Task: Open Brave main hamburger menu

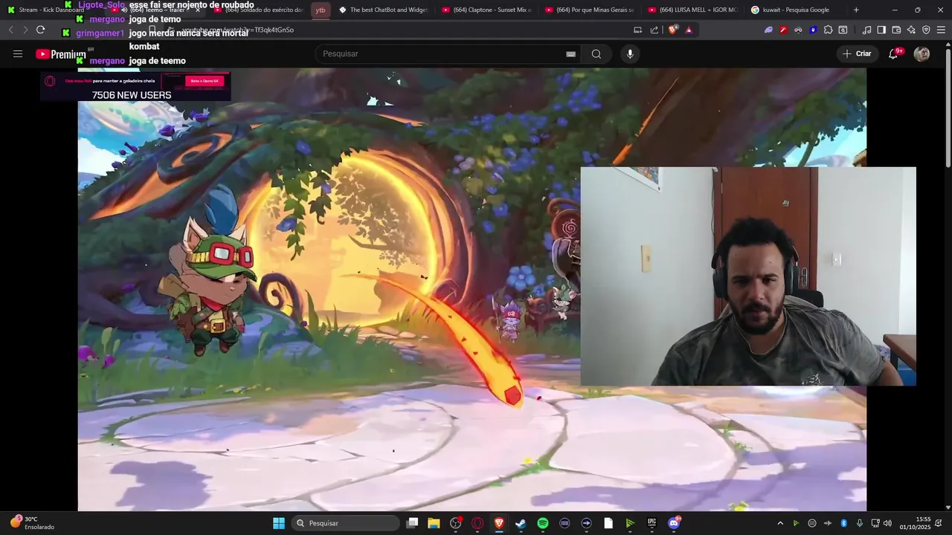Action: point(941,30)
